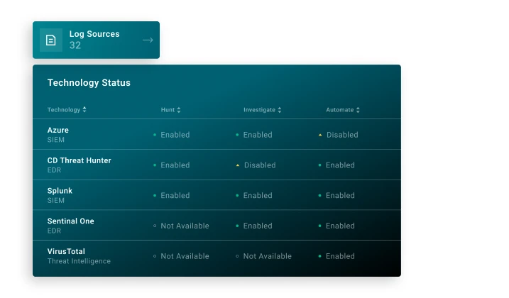The height and width of the screenshot is (298, 509).
Task: Open the Splunk technology entry
Action: tap(60, 195)
